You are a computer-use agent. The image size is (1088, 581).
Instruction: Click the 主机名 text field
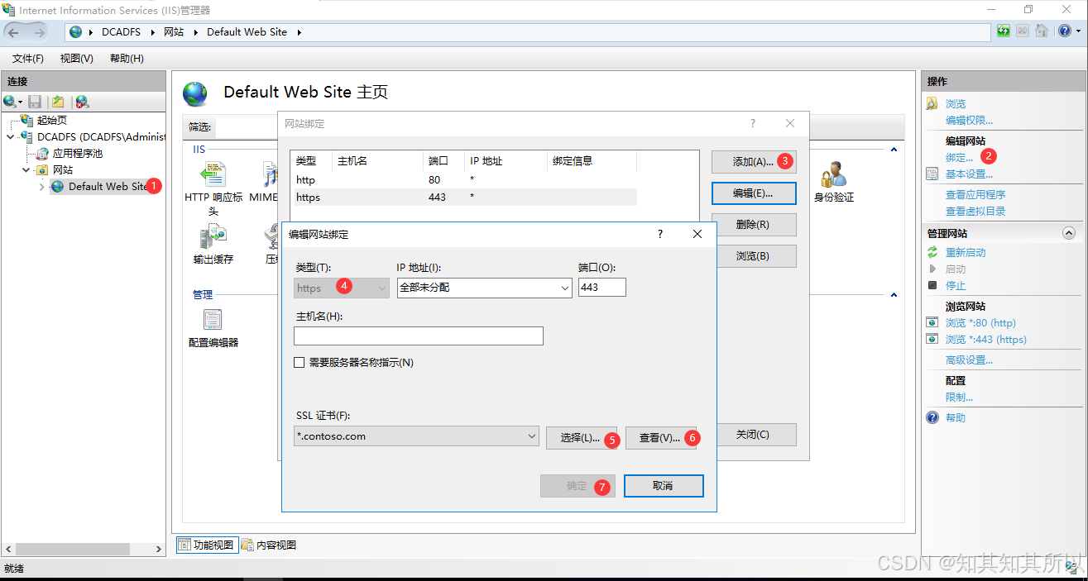418,336
